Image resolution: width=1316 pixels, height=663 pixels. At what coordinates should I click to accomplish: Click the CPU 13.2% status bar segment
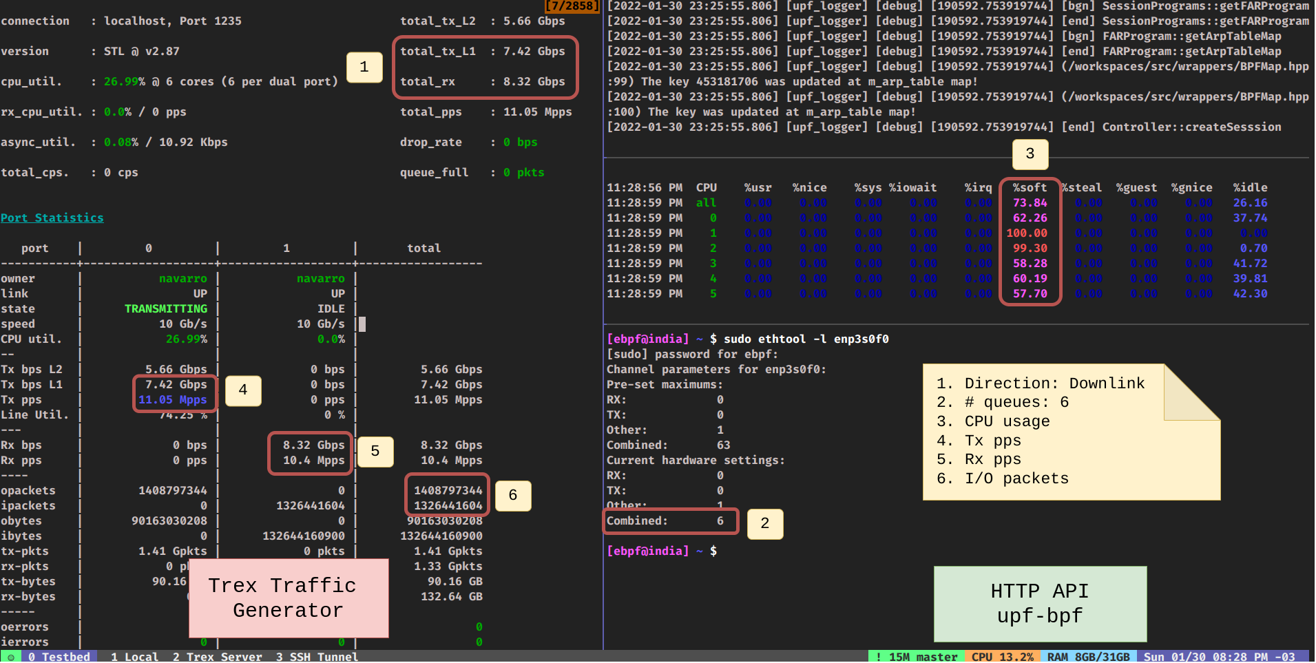[x=1002, y=657]
